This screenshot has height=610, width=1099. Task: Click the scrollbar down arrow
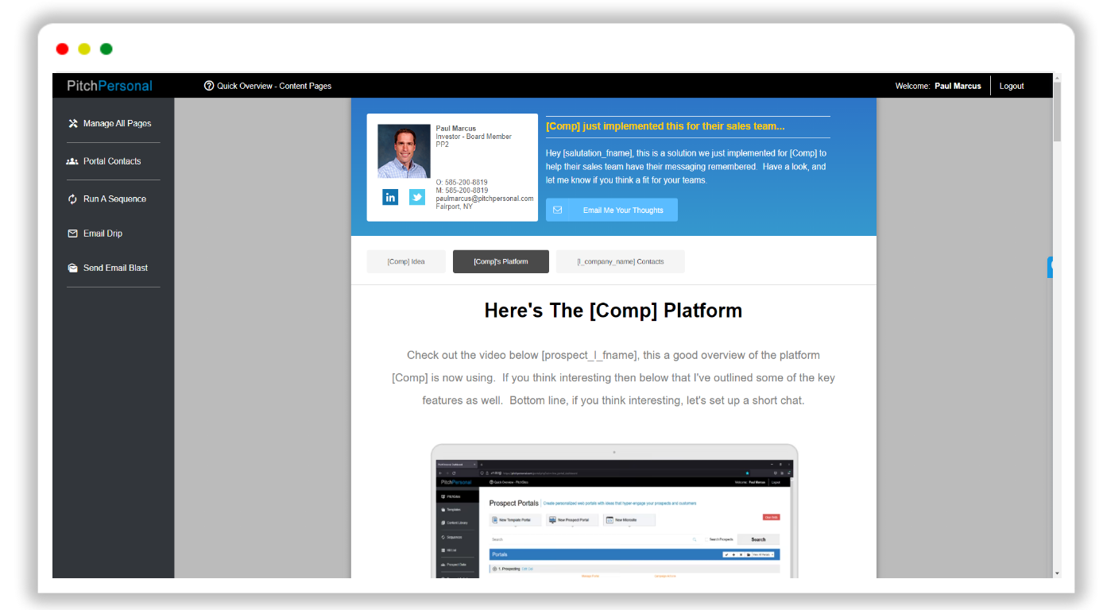(x=1057, y=573)
